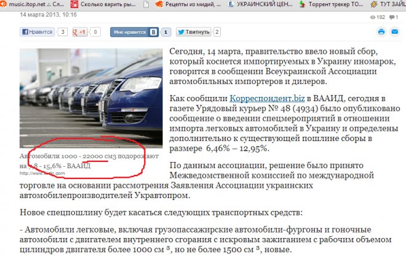The image size is (406, 257).
Task: Open music.itop.net bookmark
Action: (x=32, y=4)
